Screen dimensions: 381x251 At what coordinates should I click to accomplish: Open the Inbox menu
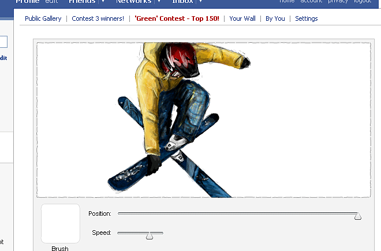182,2
